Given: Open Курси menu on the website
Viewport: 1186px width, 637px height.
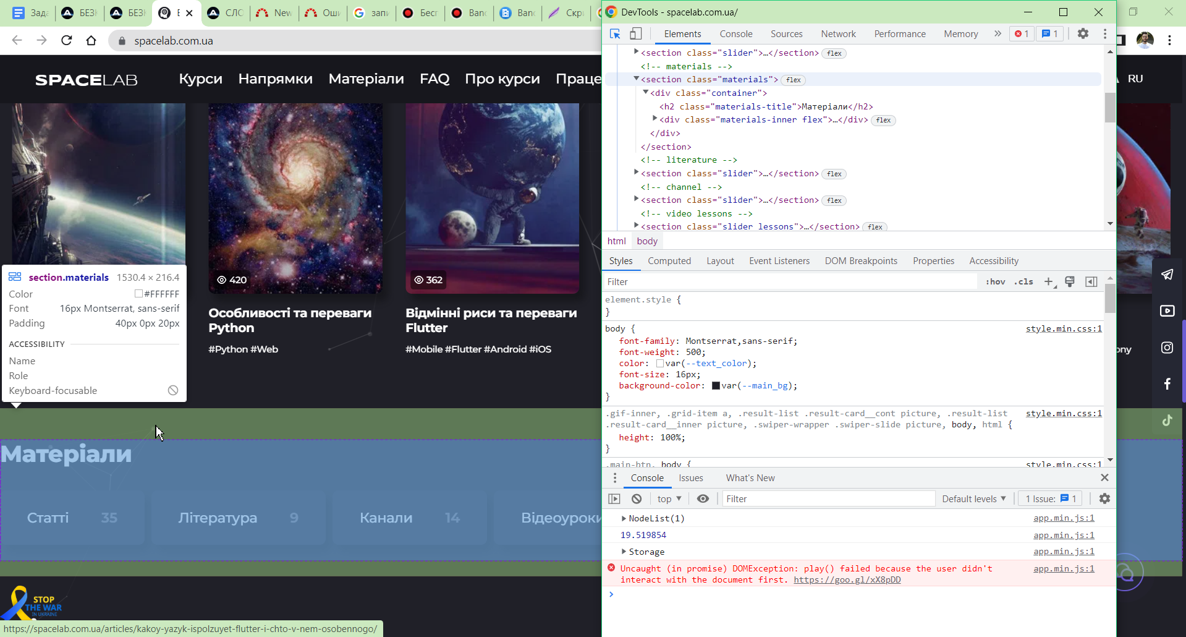Looking at the screenshot, I should (200, 79).
